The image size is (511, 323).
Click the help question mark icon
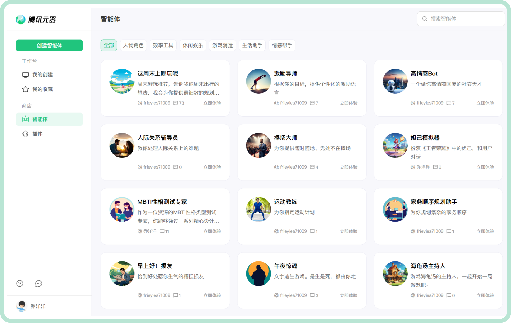20,283
